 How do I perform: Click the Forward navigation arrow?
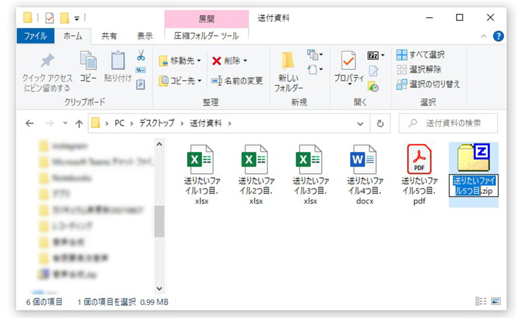click(50, 124)
